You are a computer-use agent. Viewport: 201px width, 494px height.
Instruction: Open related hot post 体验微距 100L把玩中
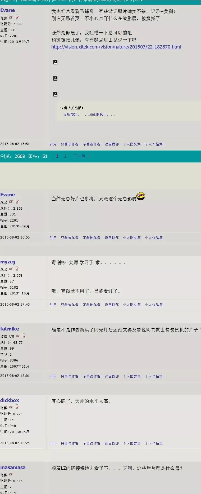coord(89,114)
